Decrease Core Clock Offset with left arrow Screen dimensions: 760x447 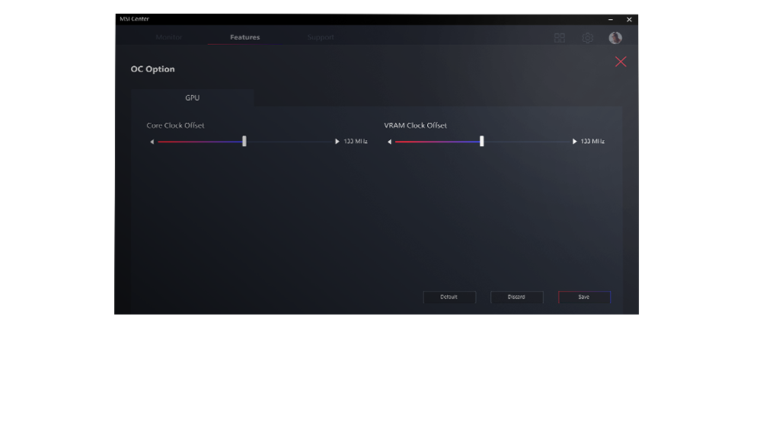[x=152, y=142]
